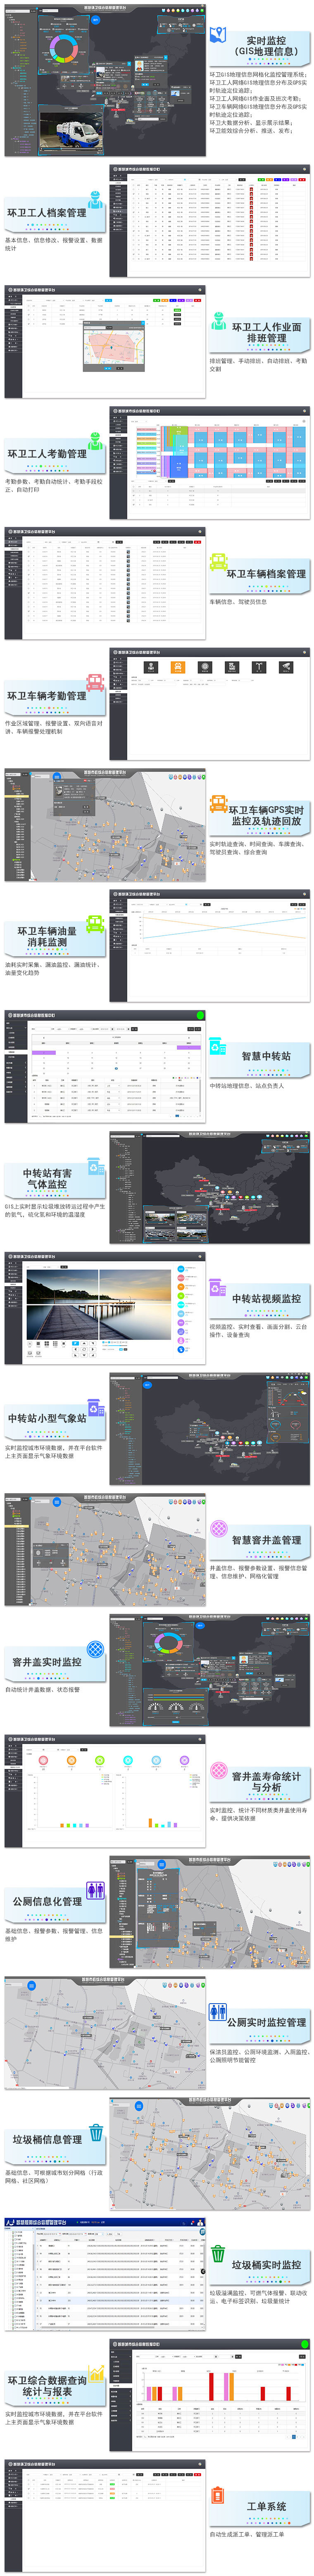Image resolution: width=314 pixels, height=2576 pixels.
Task: Click the pink manhole icon beside 窨井盖寿命统计与分析
Action: point(218,1771)
